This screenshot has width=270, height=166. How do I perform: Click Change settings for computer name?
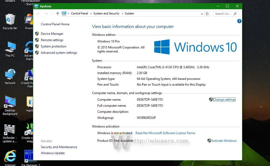pos(224,100)
